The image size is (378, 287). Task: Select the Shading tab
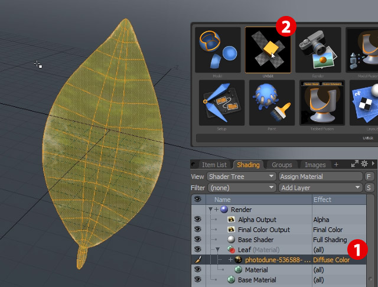click(248, 165)
